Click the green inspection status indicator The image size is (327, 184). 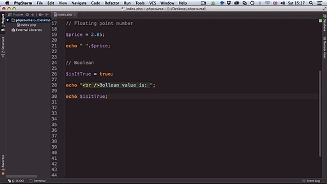pos(320,21)
